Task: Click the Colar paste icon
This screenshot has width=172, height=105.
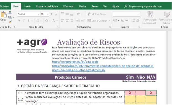Action: point(3,14)
